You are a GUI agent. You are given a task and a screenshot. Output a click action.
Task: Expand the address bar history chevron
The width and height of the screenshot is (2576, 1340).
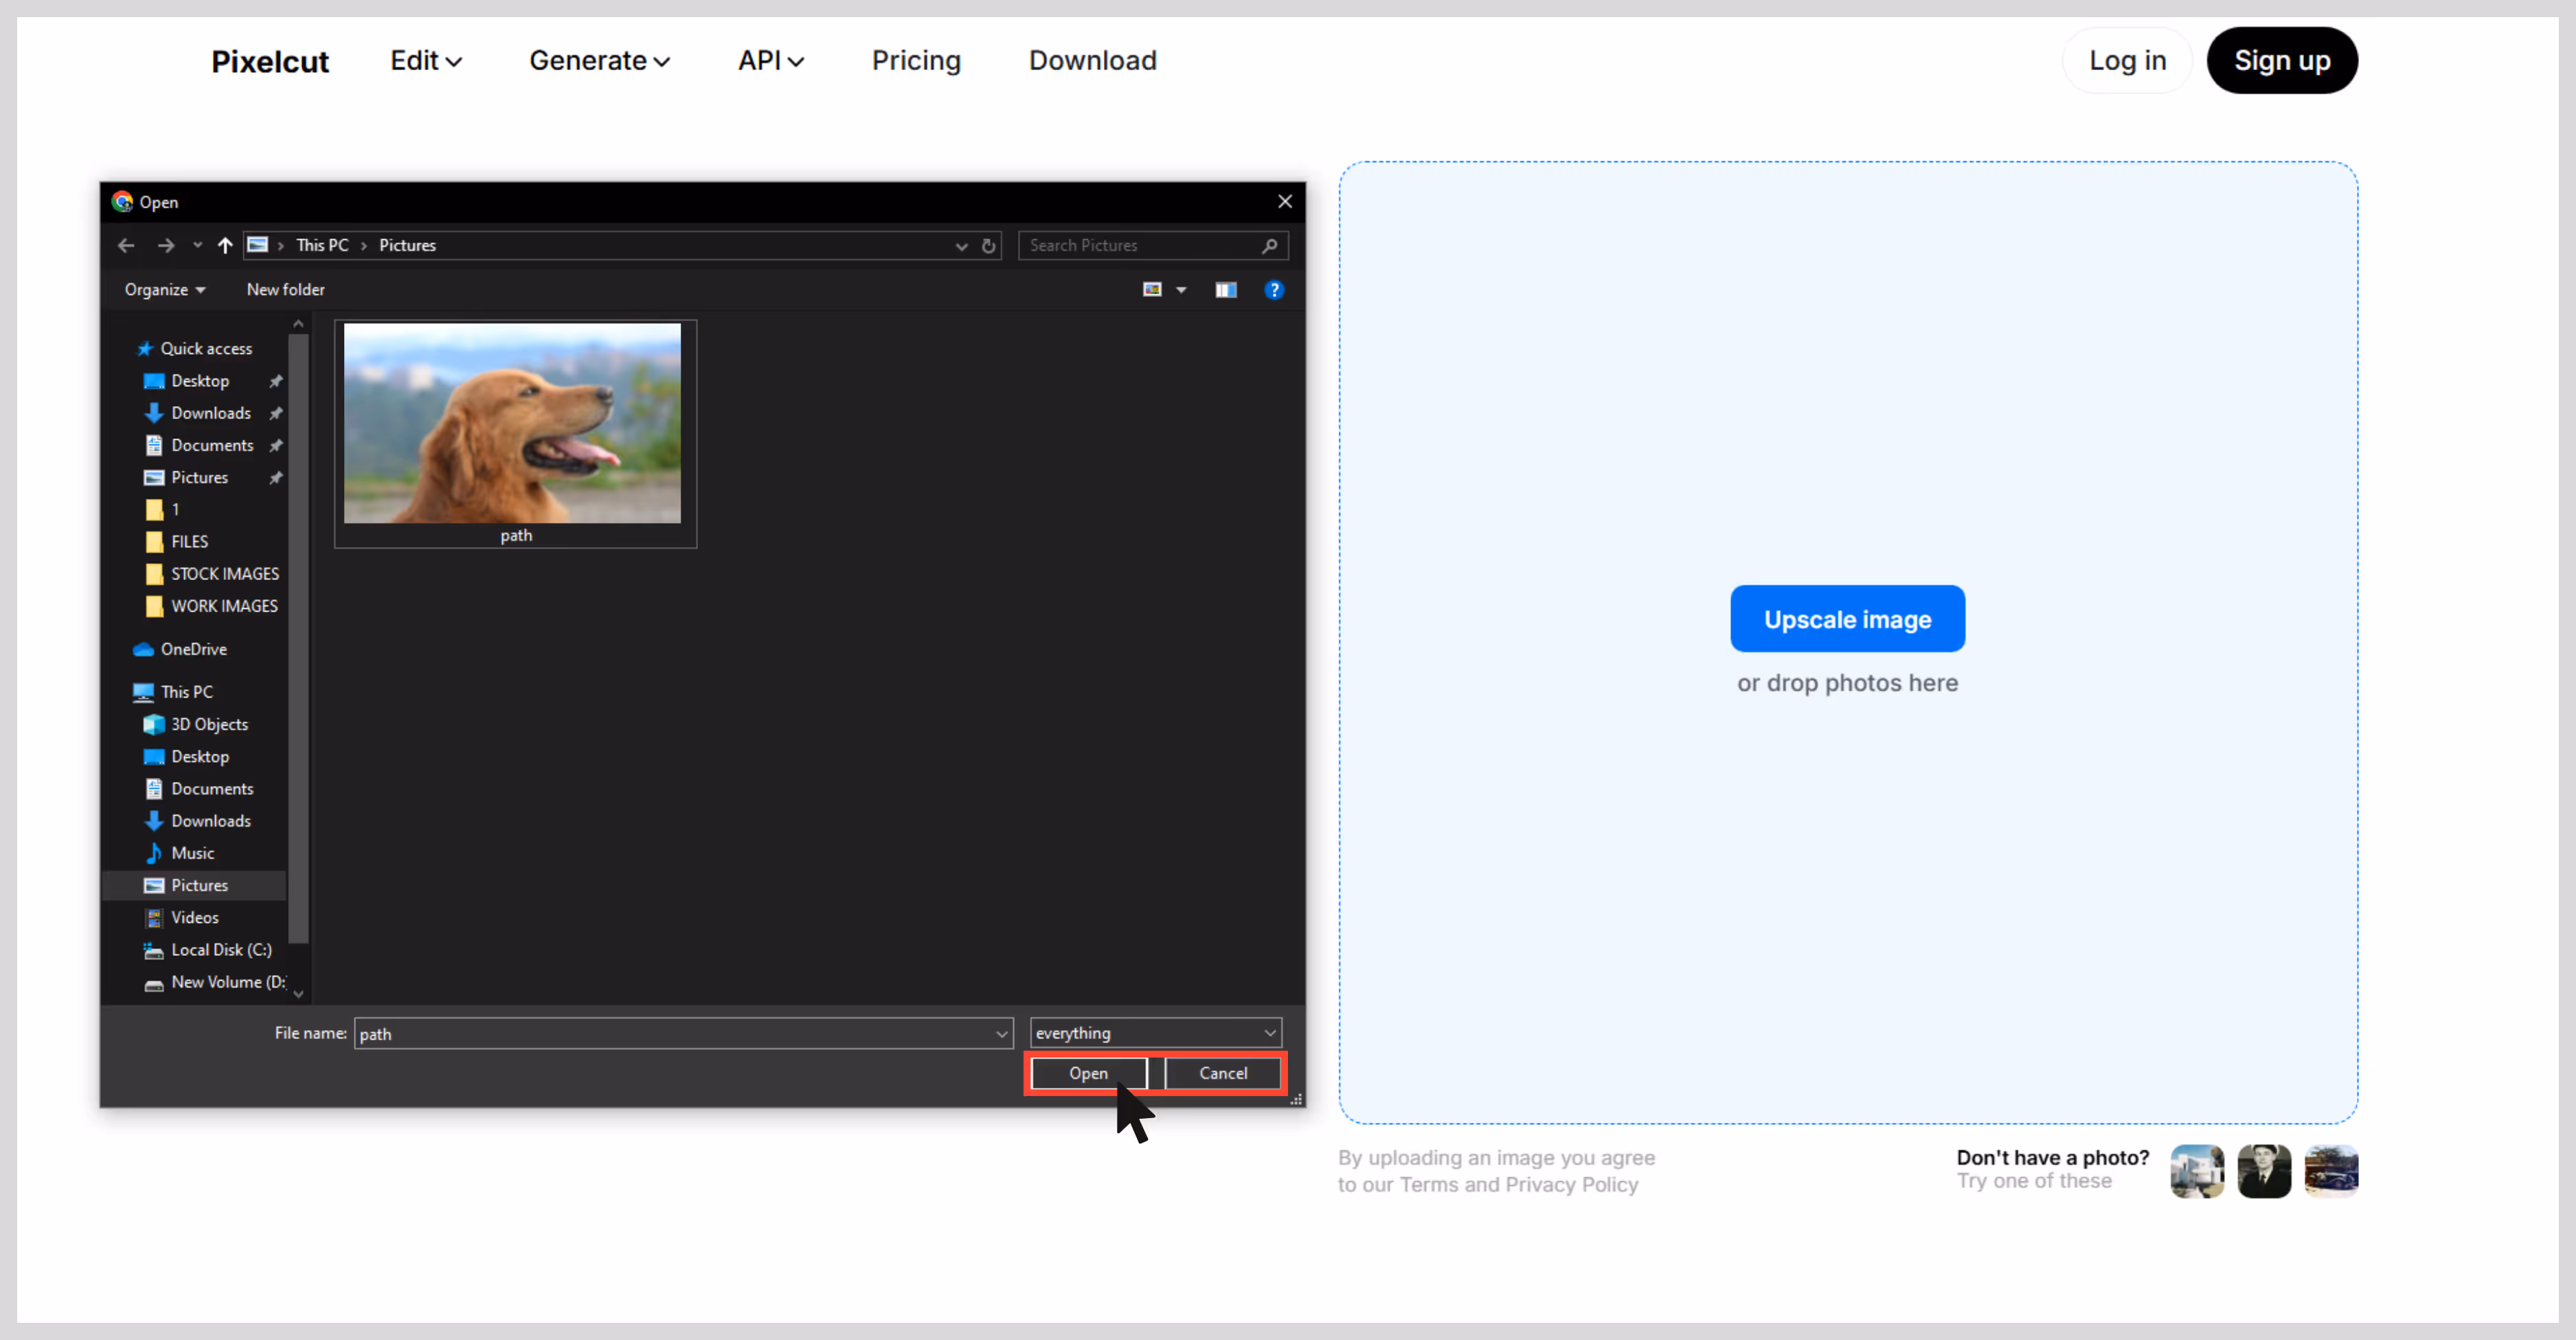pos(961,246)
